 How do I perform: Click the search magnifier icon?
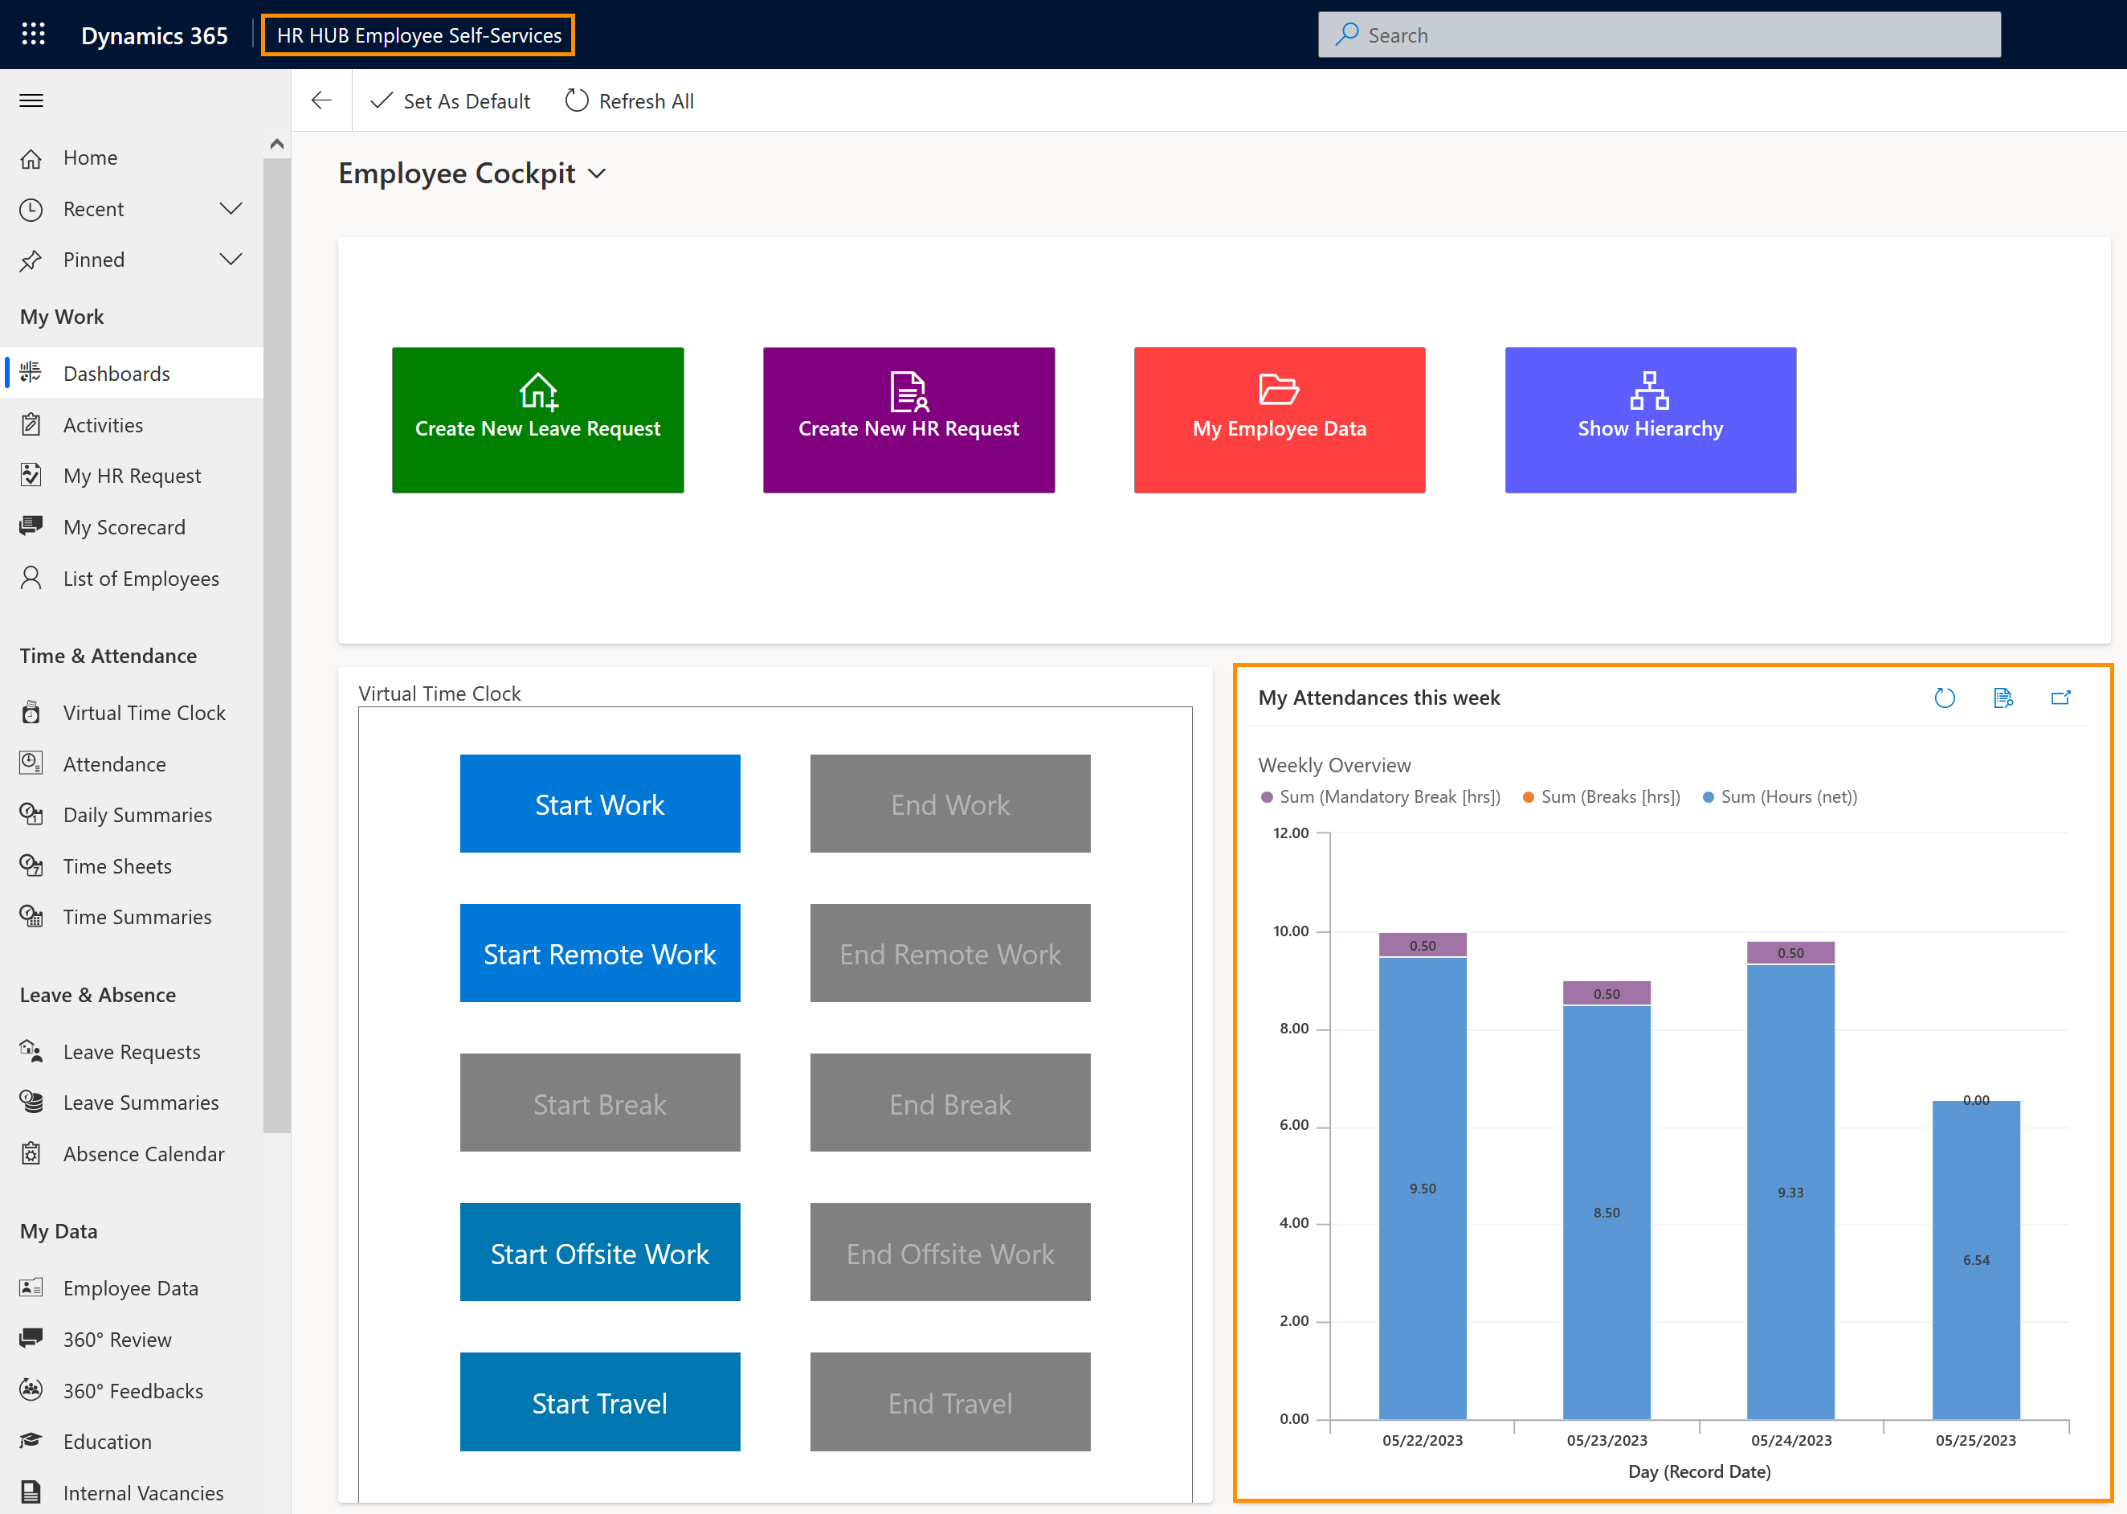(1347, 35)
